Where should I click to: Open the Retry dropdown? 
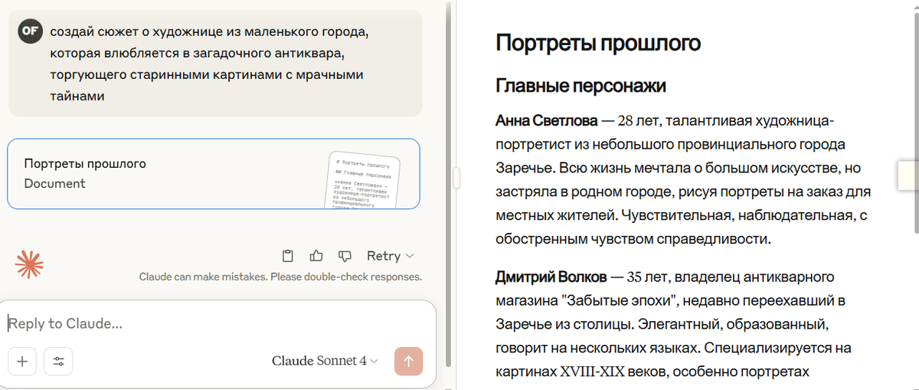(390, 256)
